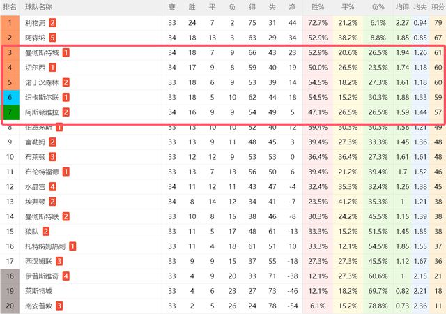Select the red badge beside 曼彻斯特城

click(x=66, y=53)
